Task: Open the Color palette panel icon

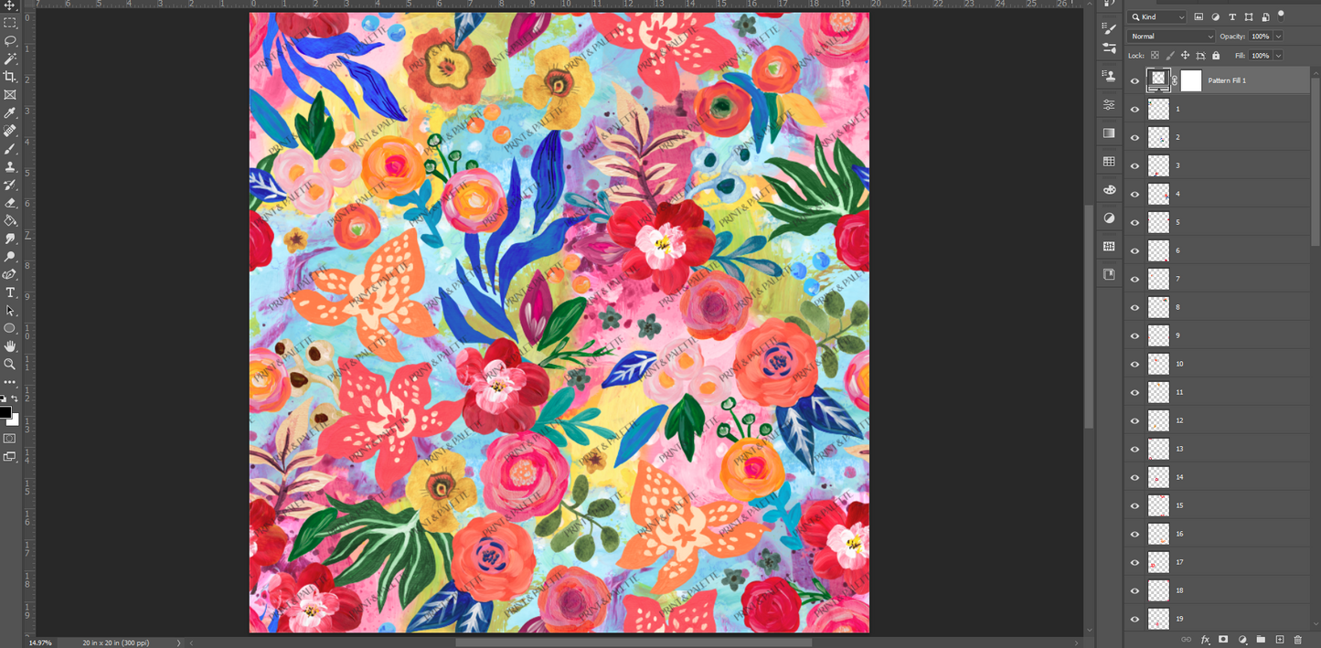Action: (x=1109, y=190)
